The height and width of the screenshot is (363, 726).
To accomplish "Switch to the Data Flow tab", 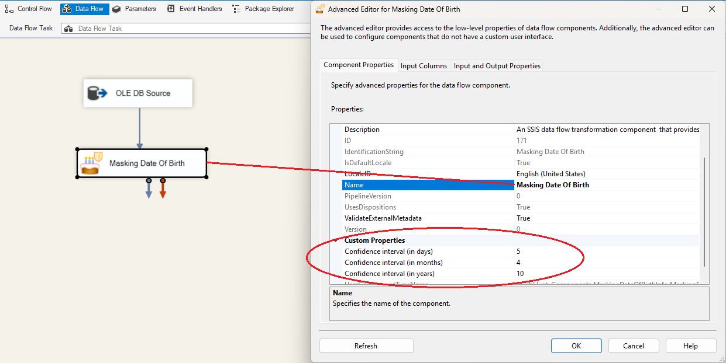I will pyautogui.click(x=84, y=9).
